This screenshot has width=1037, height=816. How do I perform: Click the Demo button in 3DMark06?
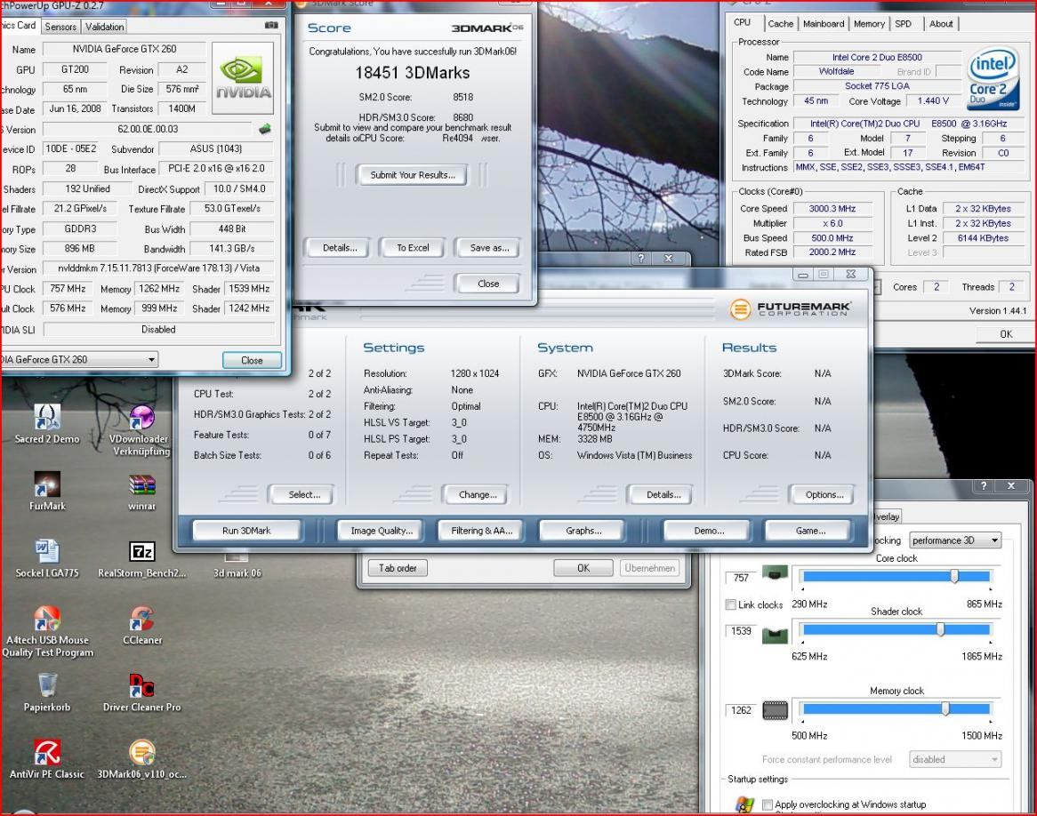708,531
